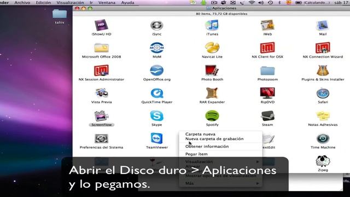Open the Archivo menu
Screen dimensions: 350x197
click(x=22, y=3)
